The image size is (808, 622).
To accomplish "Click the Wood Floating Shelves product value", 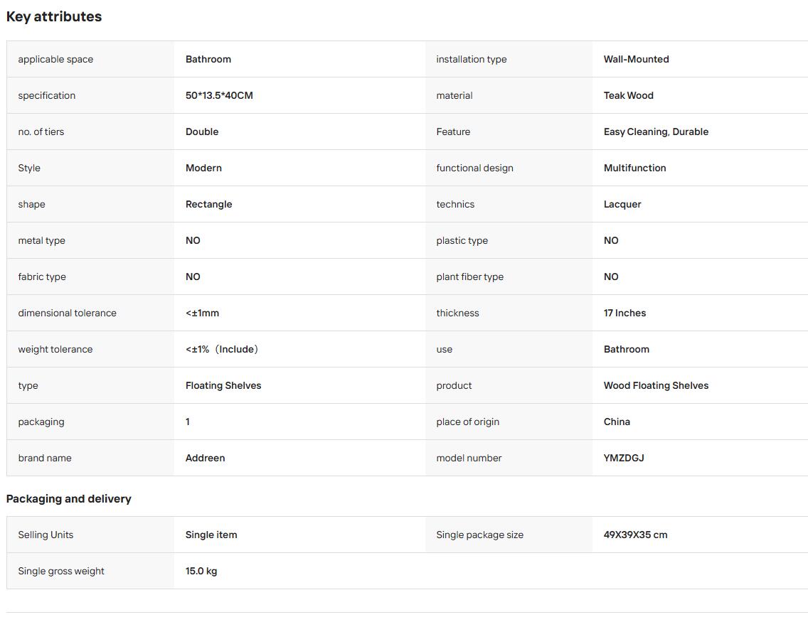I will point(656,386).
